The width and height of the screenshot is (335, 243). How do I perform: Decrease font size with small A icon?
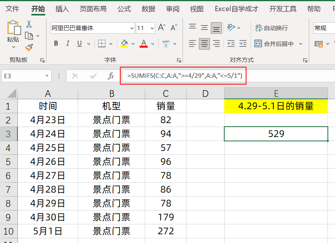click(174, 28)
